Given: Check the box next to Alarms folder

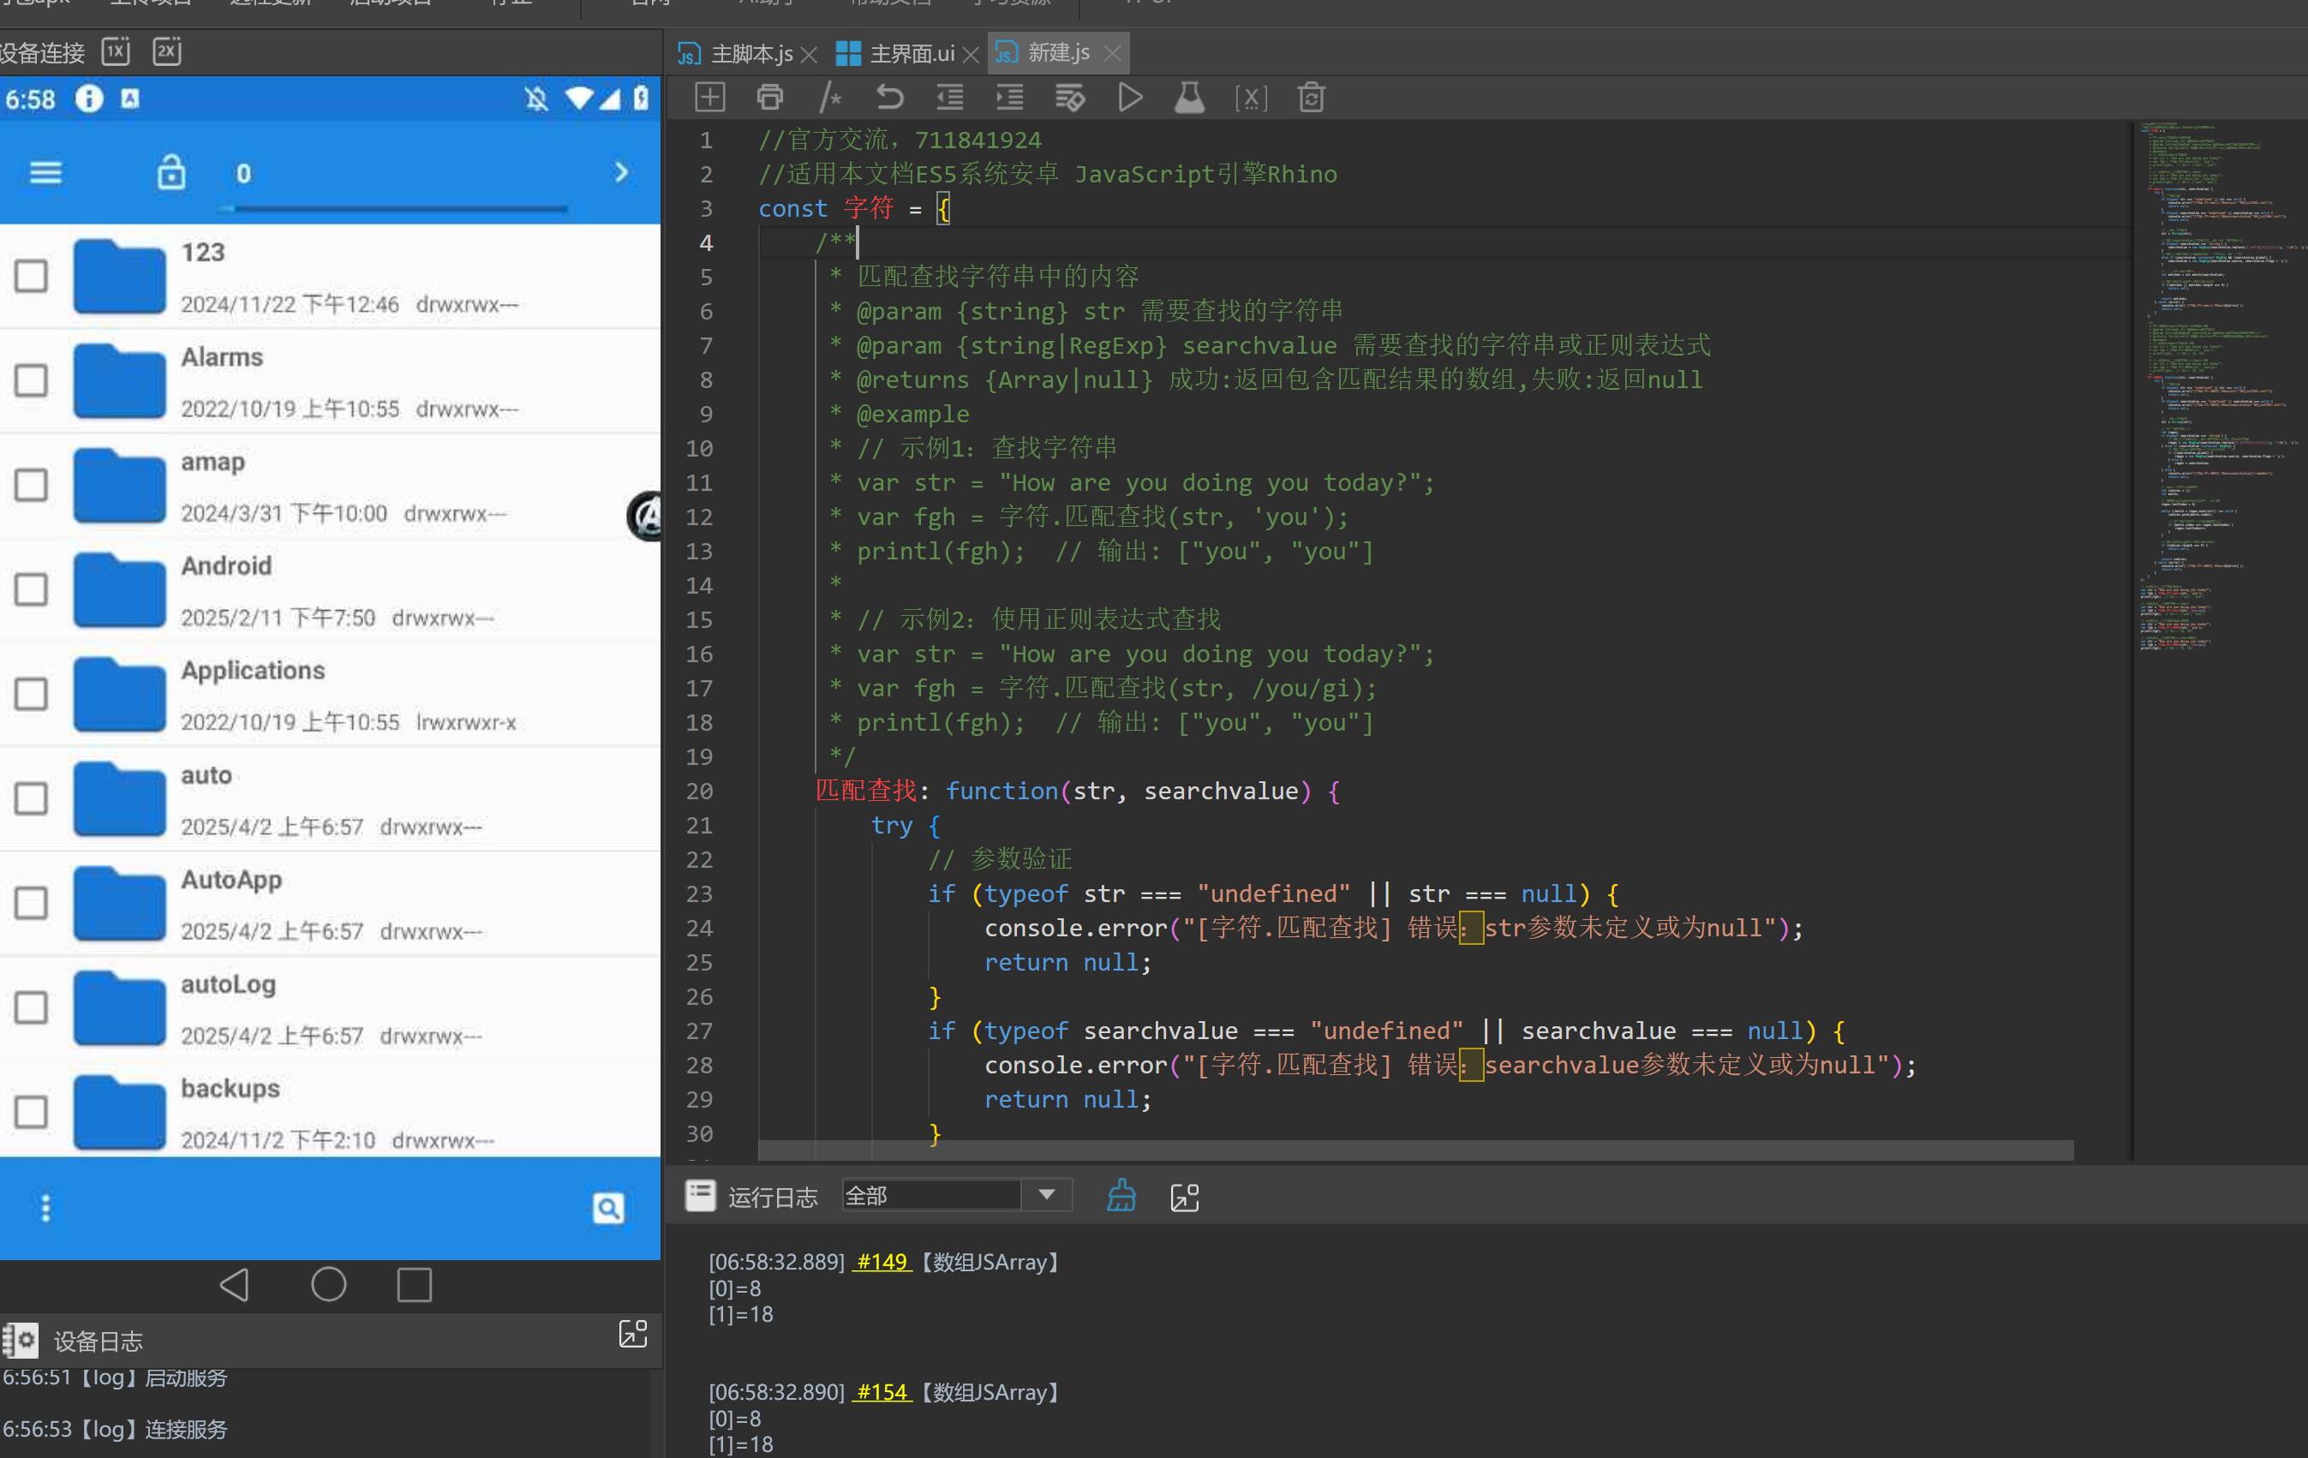Looking at the screenshot, I should (x=32, y=380).
